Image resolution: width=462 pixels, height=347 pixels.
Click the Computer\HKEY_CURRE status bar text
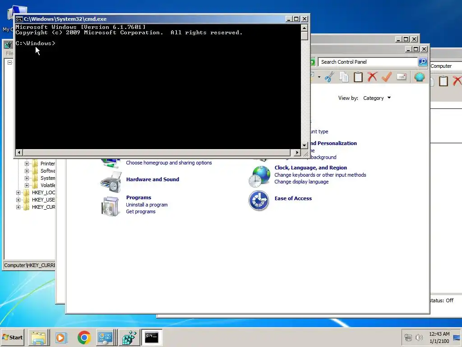29,265
